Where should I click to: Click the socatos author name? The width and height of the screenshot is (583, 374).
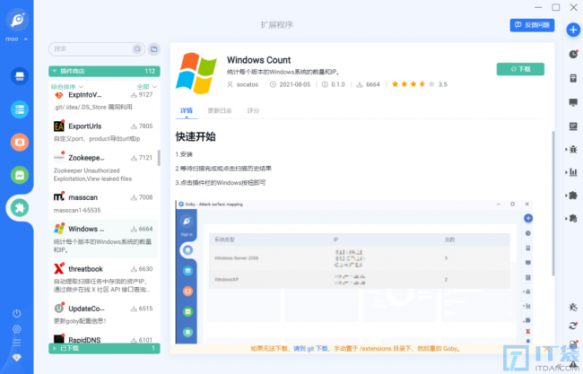coord(248,84)
